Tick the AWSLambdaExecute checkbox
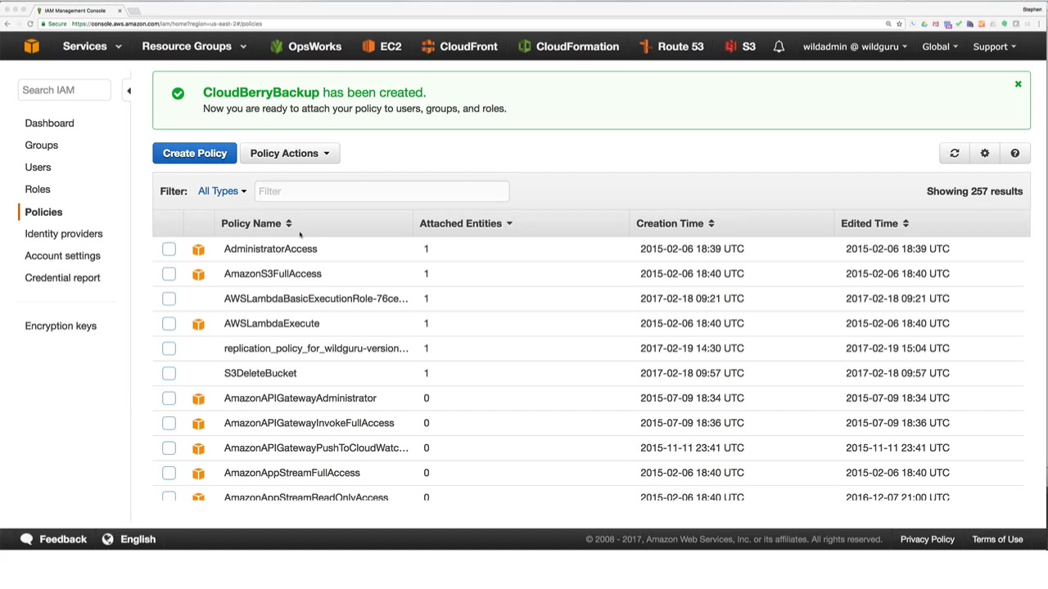This screenshot has height=589, width=1048. [x=169, y=324]
